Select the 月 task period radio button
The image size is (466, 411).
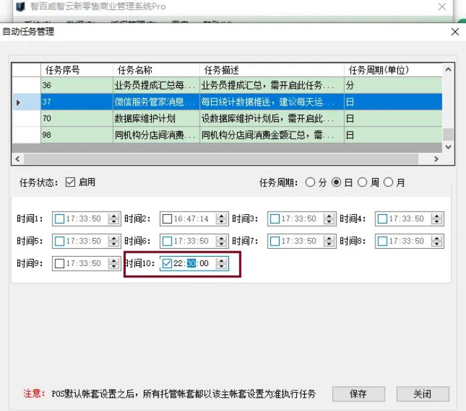(388, 182)
